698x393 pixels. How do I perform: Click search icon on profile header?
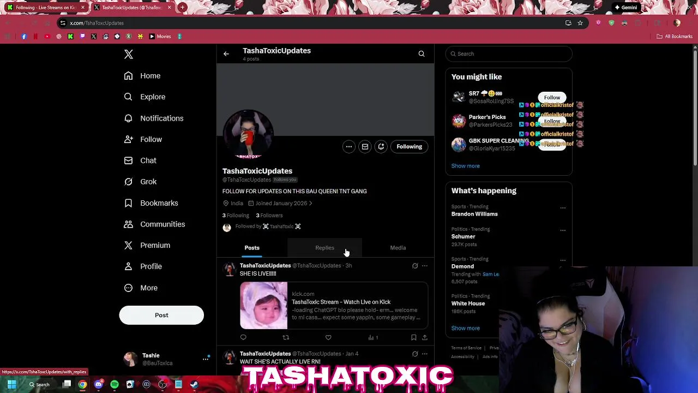coord(422,53)
